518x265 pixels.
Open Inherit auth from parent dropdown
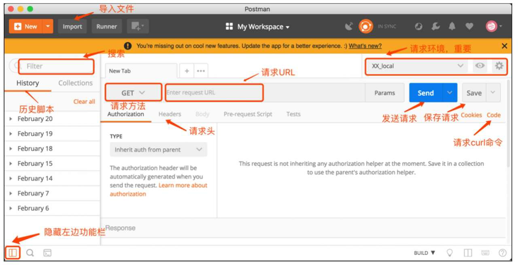tap(158, 149)
